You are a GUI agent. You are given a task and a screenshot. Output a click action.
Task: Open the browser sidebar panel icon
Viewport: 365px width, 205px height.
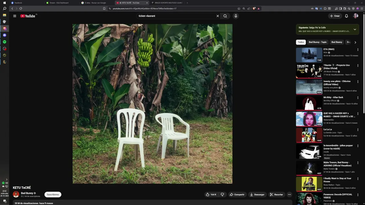point(340,9)
